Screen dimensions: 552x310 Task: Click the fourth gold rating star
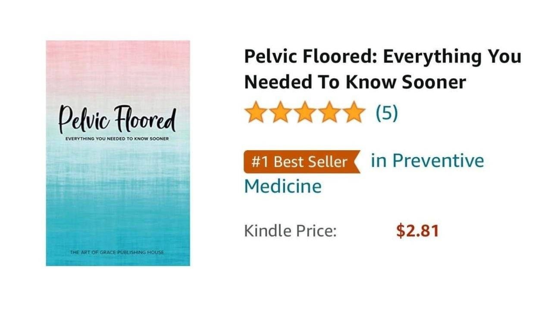click(x=329, y=113)
